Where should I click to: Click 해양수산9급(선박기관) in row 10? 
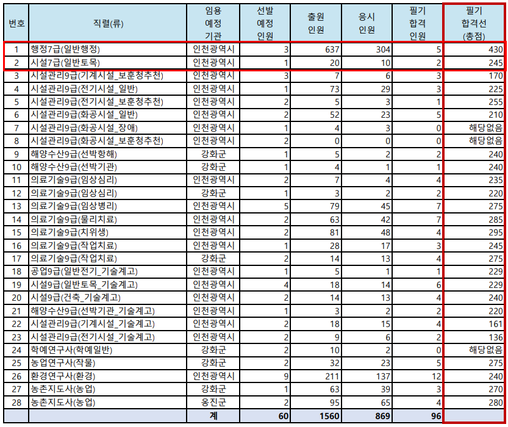click(x=107, y=167)
